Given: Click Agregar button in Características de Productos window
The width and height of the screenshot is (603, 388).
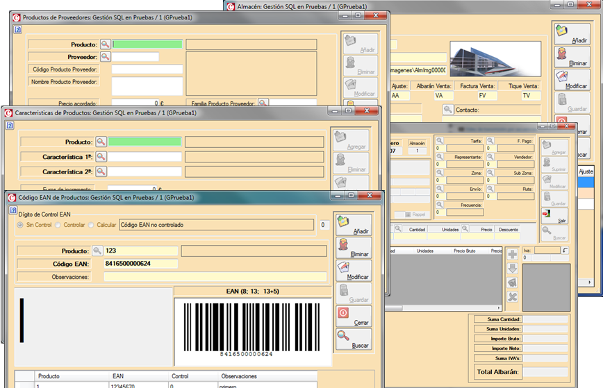Looking at the screenshot, I should pyautogui.click(x=351, y=140).
